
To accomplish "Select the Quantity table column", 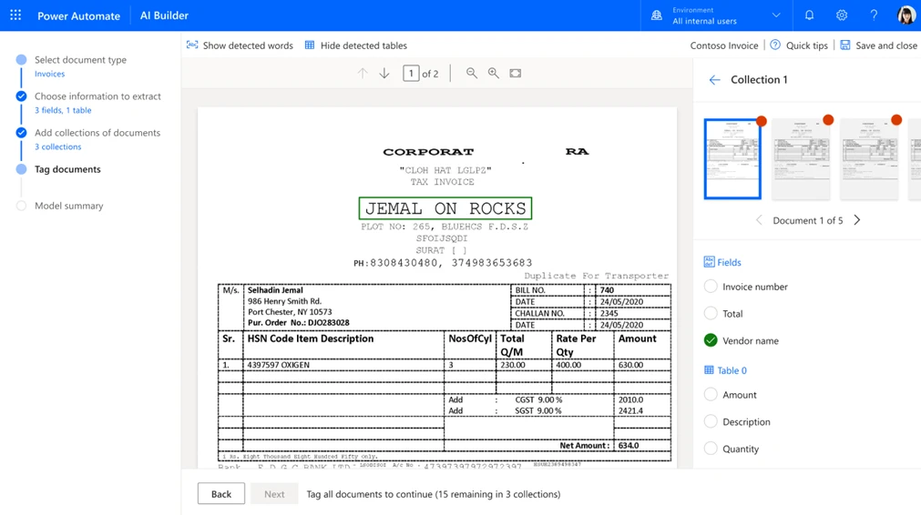I will pyautogui.click(x=711, y=449).
